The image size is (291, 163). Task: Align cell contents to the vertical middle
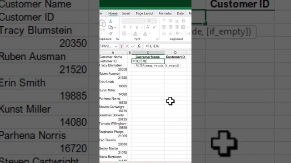pyautogui.click(x=171, y=21)
